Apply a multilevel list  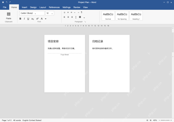(x=71, y=13)
